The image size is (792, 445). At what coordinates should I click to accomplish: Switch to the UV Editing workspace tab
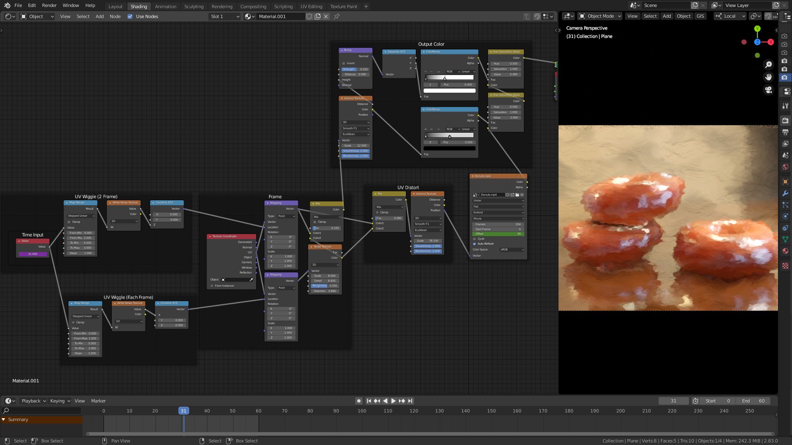311,7
